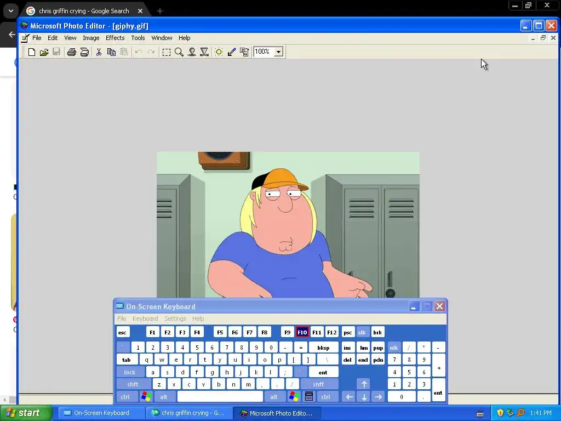
Task: Click the down arrow key on On-Screen Keyboard
Action: click(x=364, y=397)
